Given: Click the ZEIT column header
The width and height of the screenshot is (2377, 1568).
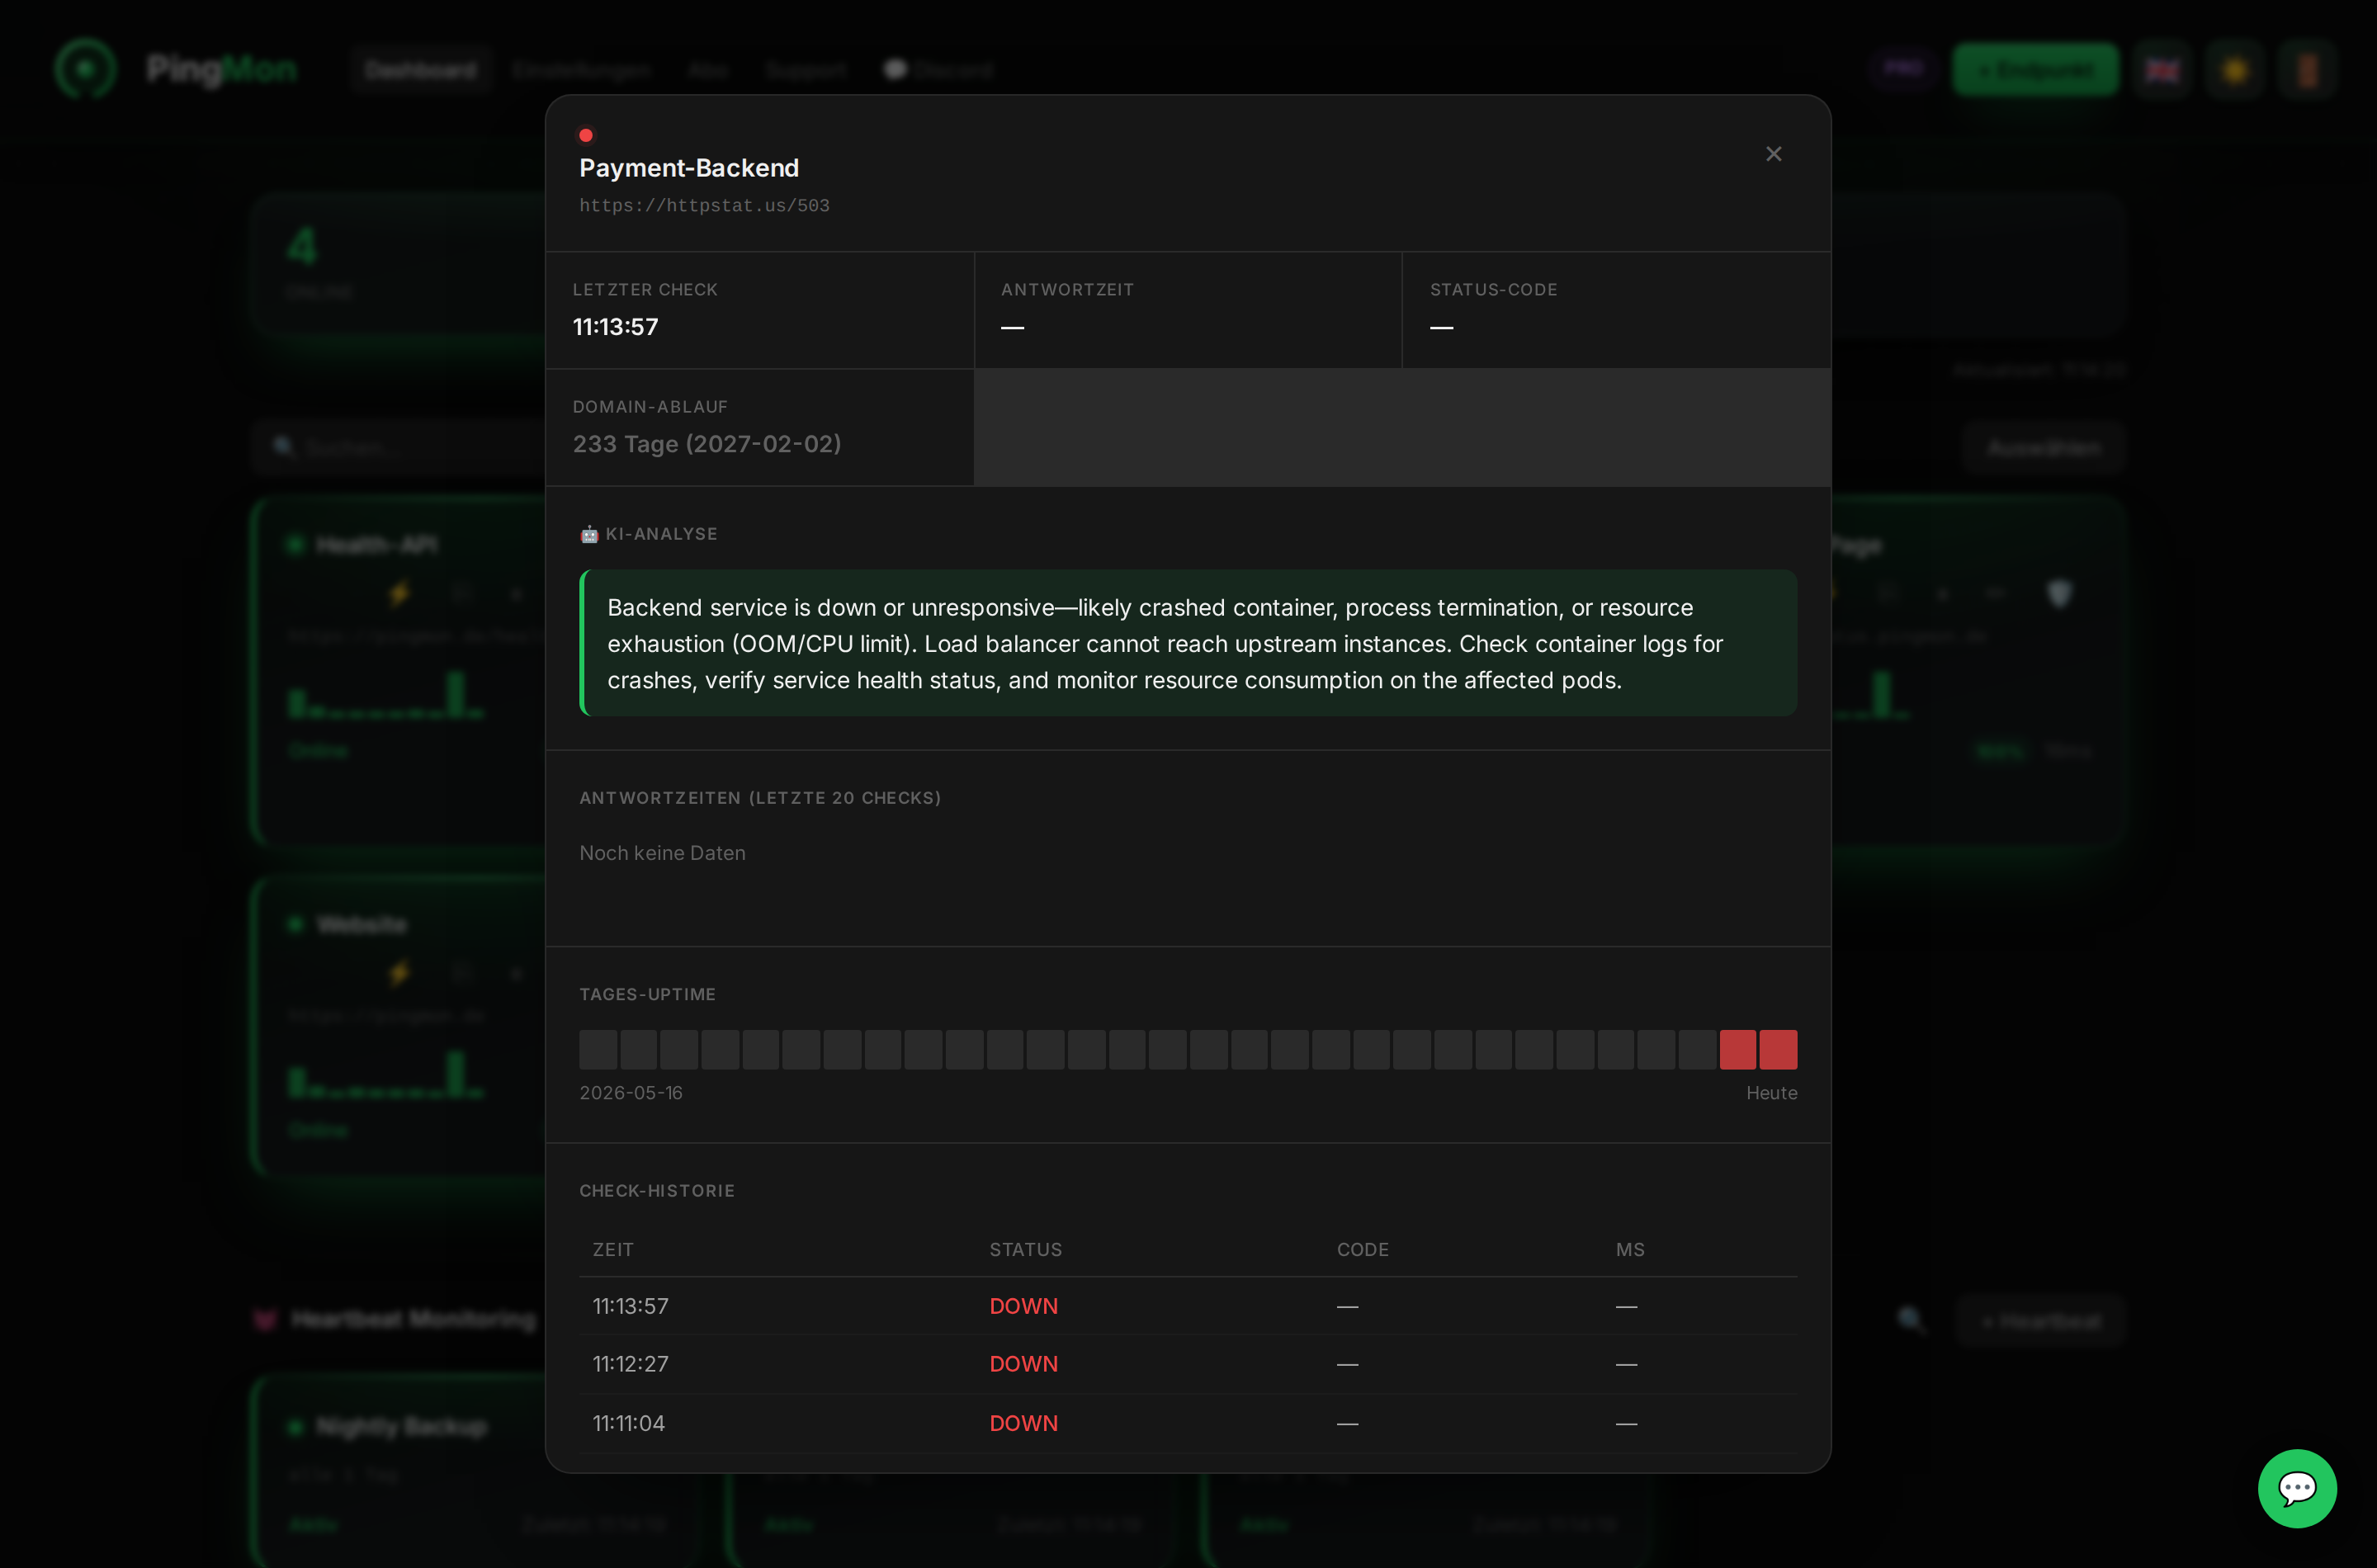Looking at the screenshot, I should (613, 1250).
